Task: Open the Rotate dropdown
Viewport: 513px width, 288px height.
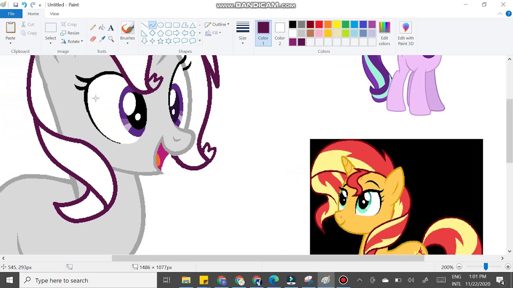Action: 72,41
